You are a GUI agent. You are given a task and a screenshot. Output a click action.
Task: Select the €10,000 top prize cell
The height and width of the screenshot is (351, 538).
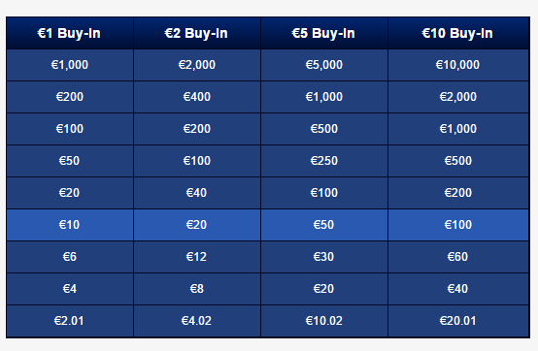[x=458, y=65]
